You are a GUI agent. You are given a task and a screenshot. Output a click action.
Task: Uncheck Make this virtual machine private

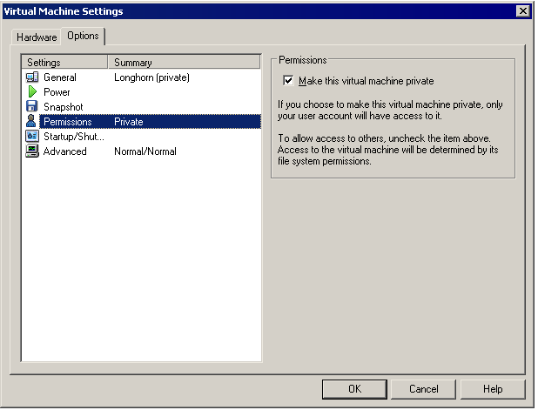289,81
